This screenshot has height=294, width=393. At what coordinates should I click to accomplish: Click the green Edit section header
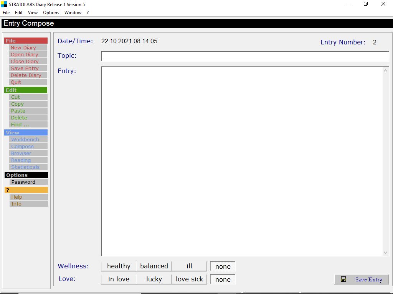[26, 90]
